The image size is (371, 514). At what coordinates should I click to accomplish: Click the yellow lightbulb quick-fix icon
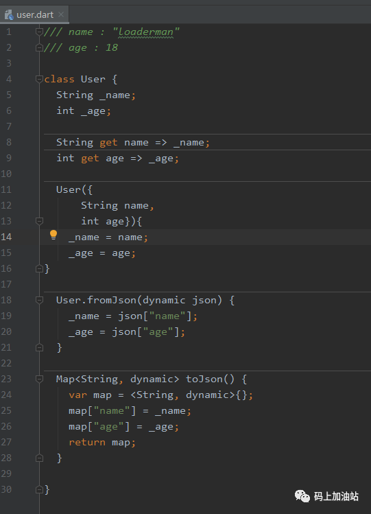point(53,235)
